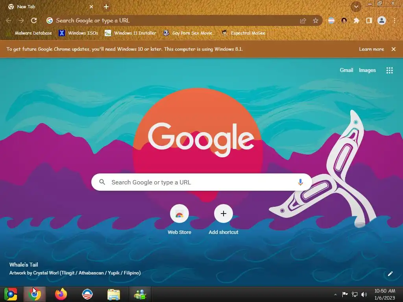The height and width of the screenshot is (302, 403).
Task: Add a new shortcut tile
Action: pyautogui.click(x=224, y=219)
